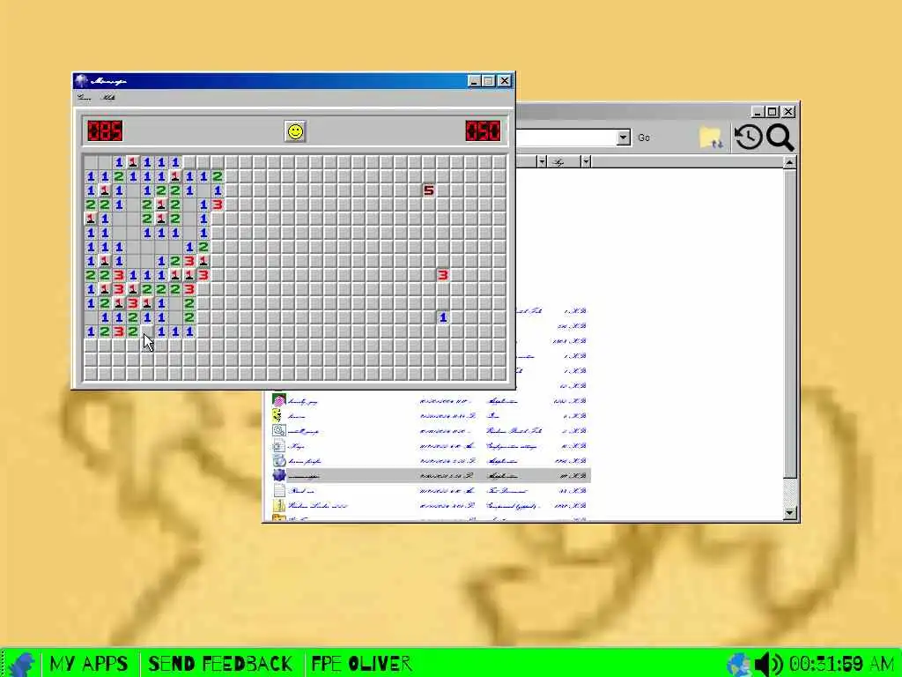Click the file list vertical scrollbar thumb
The image size is (902, 677).
[x=790, y=324]
